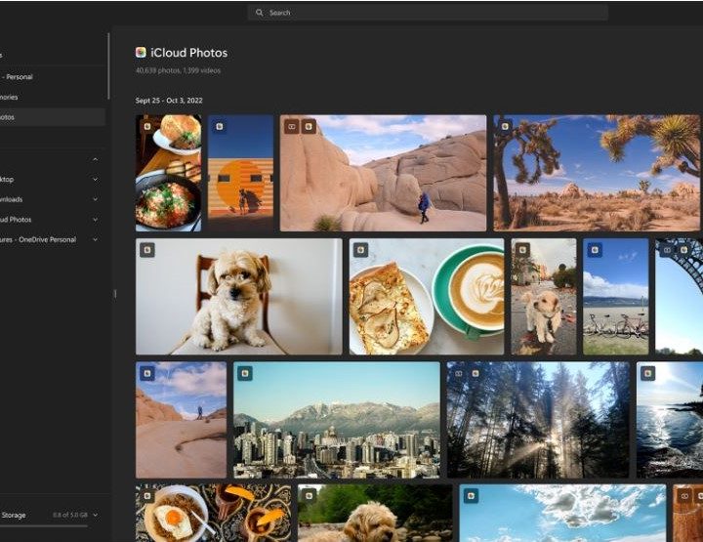Open the ramen with fried egg photo
Image resolution: width=703 pixels, height=542 pixels.
213,513
